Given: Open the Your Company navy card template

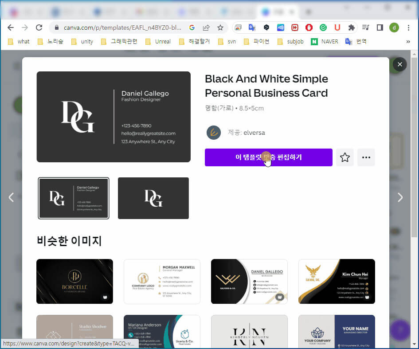Looking at the screenshot, I should pos(337,331).
